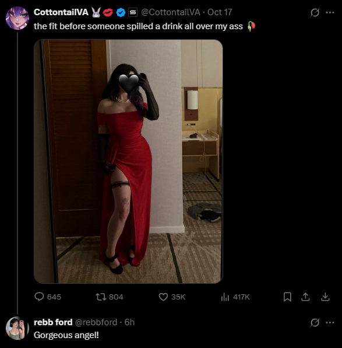Open the red dress photo in tweet
This screenshot has width=342, height=348.
coord(128,161)
